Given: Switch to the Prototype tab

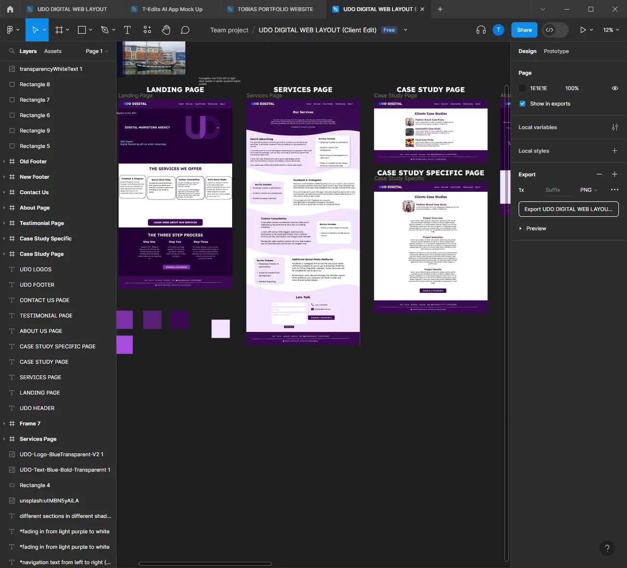Looking at the screenshot, I should pyautogui.click(x=556, y=51).
